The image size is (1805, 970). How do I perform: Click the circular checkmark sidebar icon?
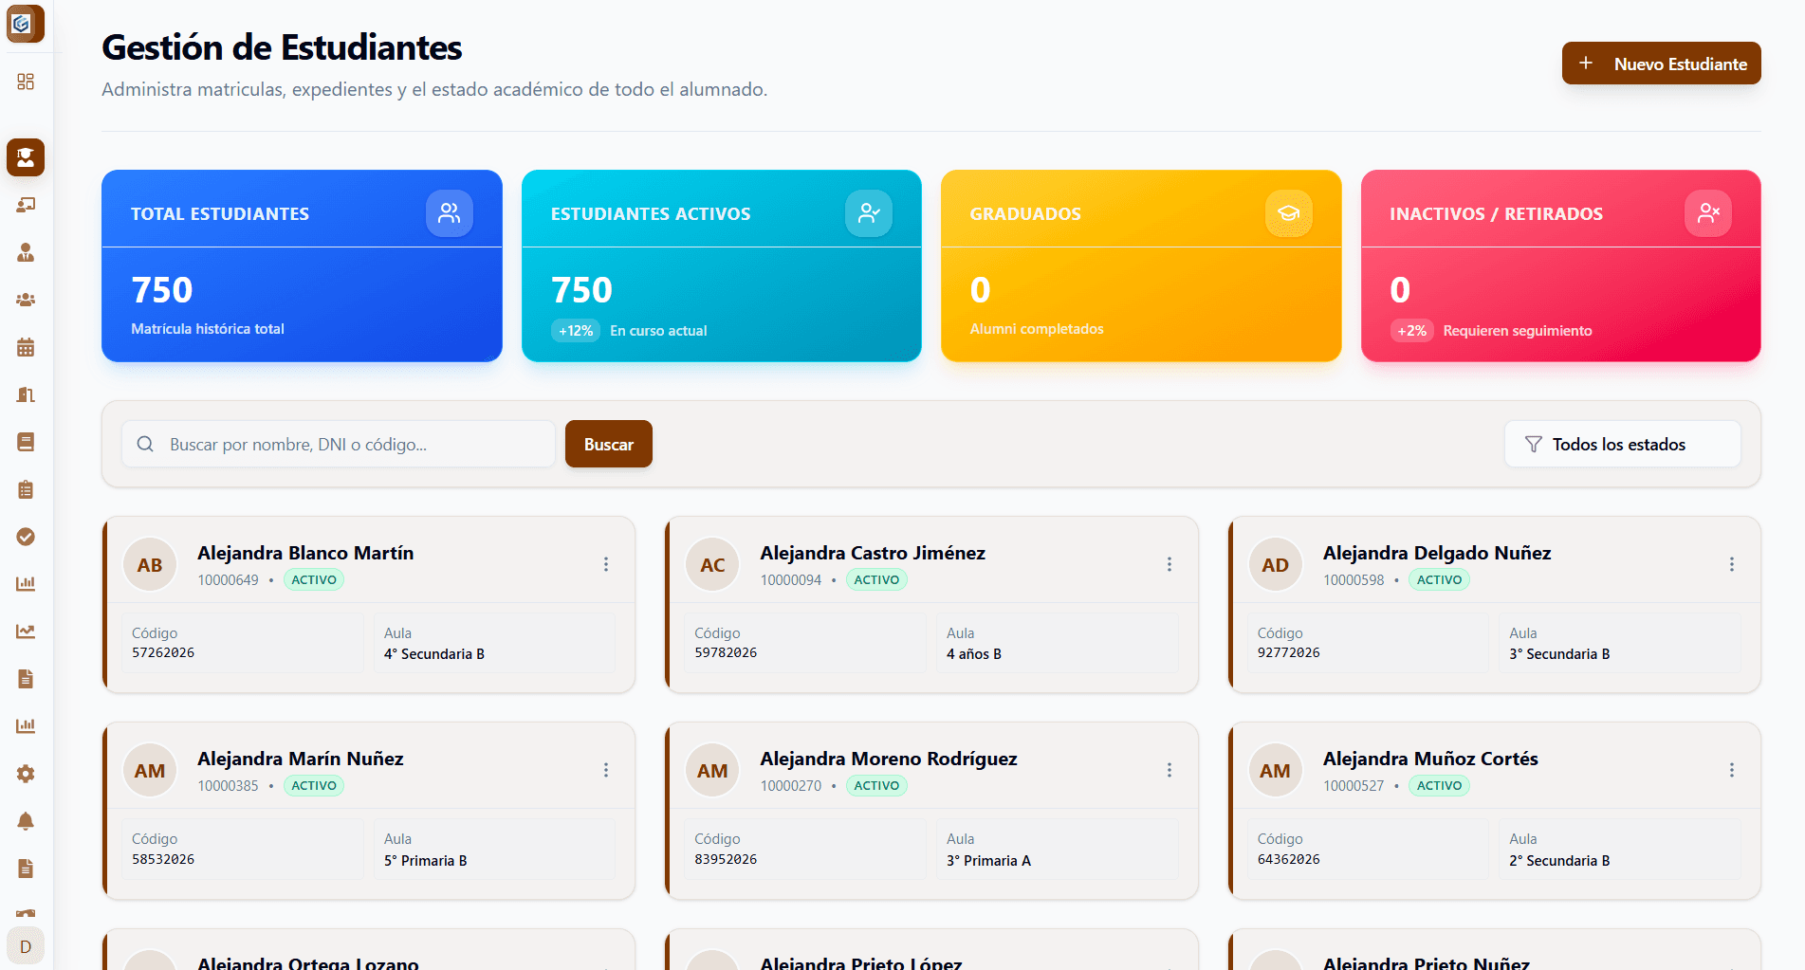26,537
